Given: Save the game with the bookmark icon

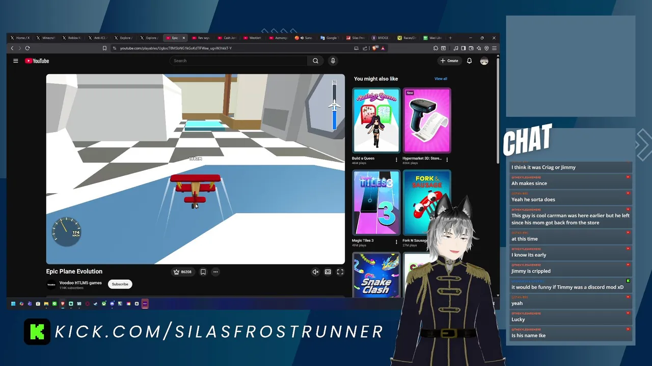Looking at the screenshot, I should coord(203,272).
